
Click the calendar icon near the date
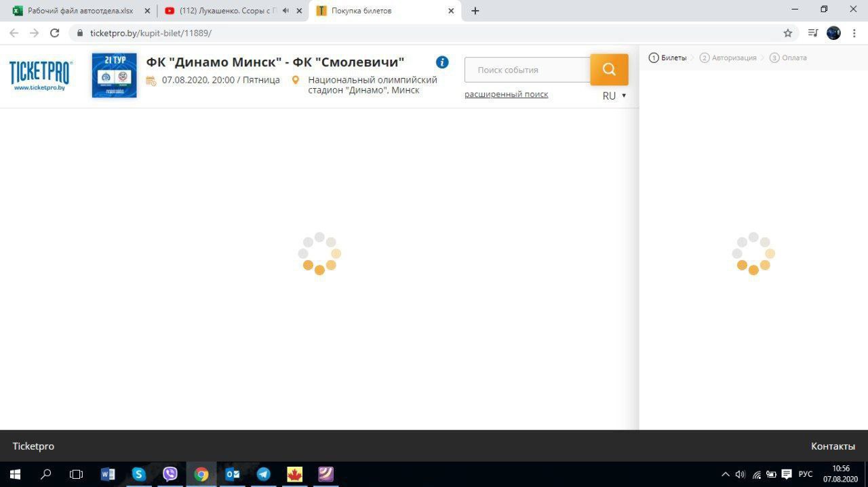pyautogui.click(x=151, y=81)
